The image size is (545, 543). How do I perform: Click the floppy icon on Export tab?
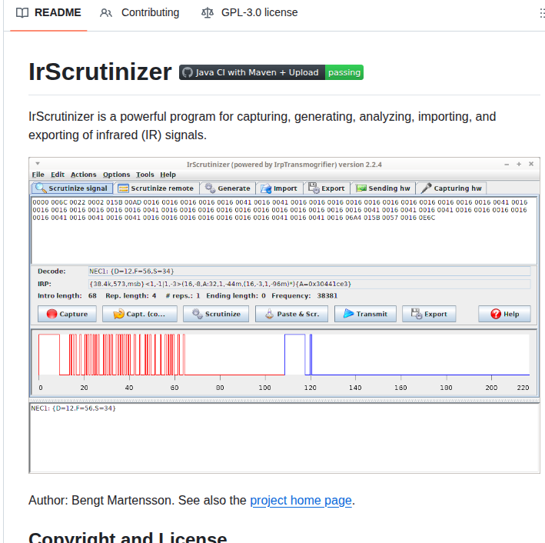click(314, 188)
